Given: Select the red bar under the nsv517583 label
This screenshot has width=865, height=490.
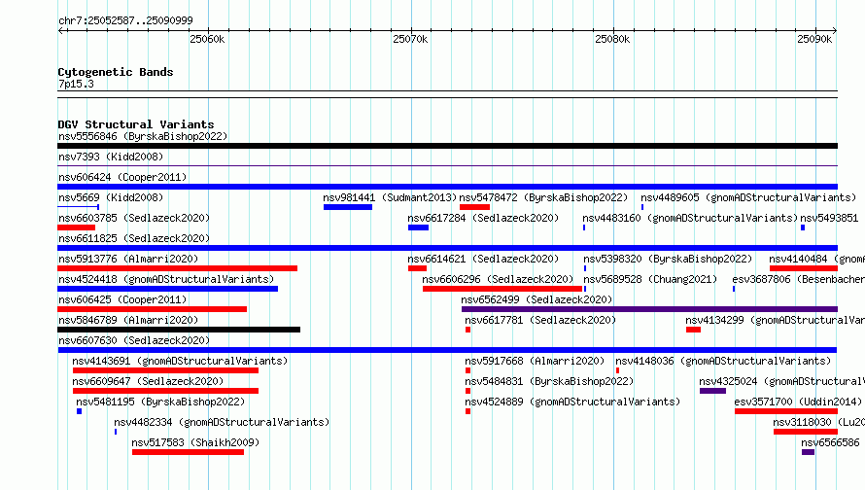Looking at the screenshot, I should coord(189,452).
